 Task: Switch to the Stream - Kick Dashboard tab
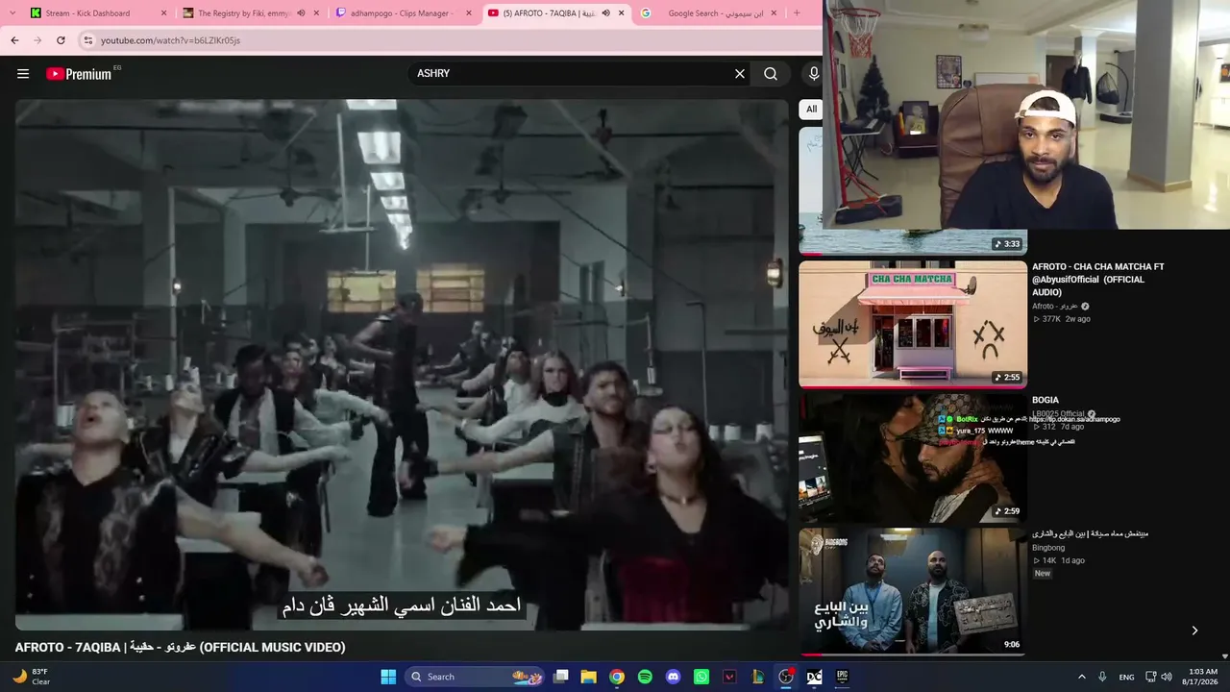(x=98, y=13)
